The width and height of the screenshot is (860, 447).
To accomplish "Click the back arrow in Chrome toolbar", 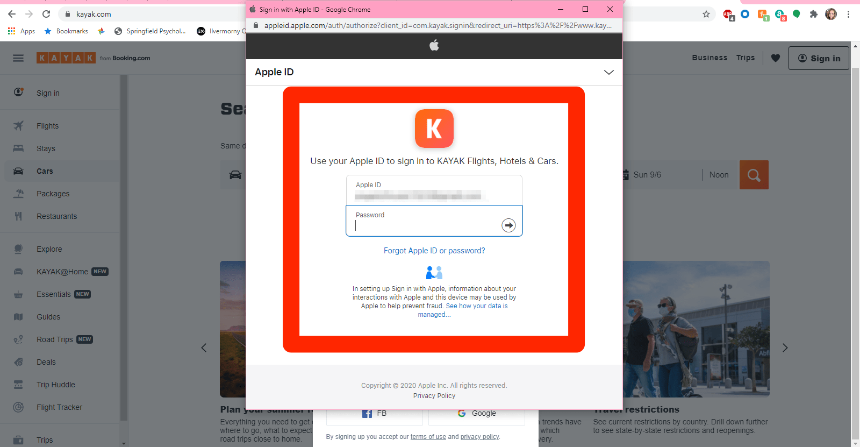I will tap(12, 14).
